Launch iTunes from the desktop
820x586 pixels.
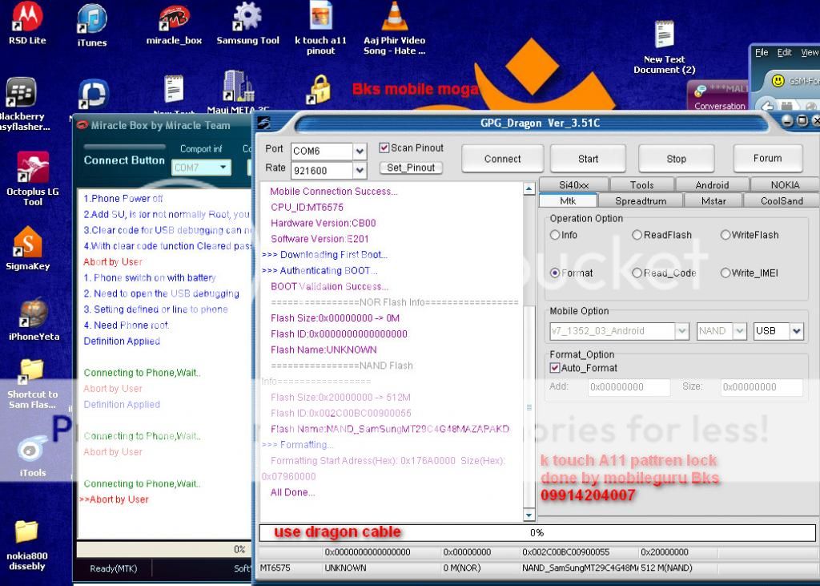tap(91, 25)
